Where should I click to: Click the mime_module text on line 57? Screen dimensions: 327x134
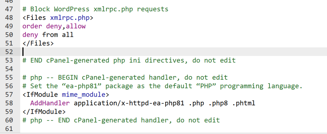point(84,94)
